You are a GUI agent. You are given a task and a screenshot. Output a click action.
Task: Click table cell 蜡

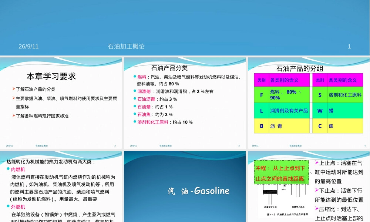coord(345,111)
